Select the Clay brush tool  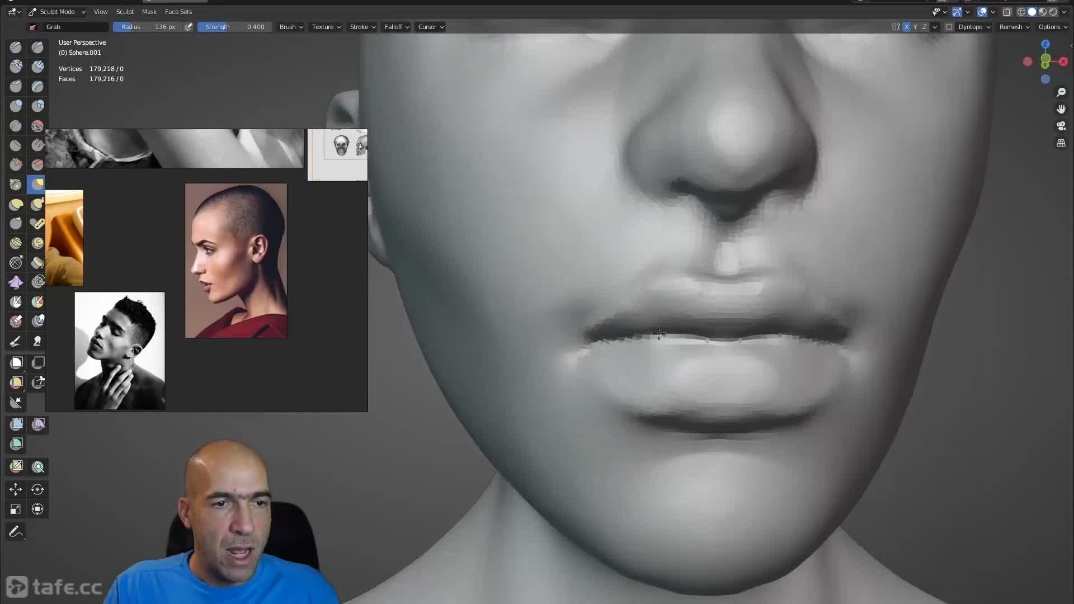point(16,67)
